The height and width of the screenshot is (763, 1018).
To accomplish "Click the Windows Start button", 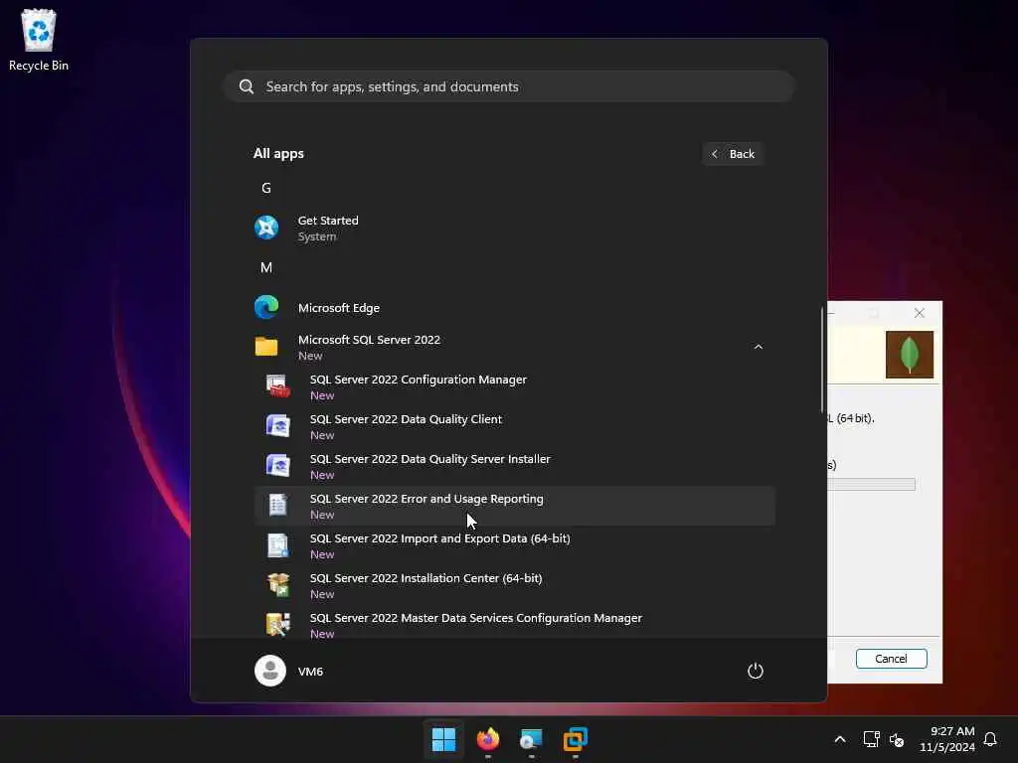I will [x=444, y=739].
